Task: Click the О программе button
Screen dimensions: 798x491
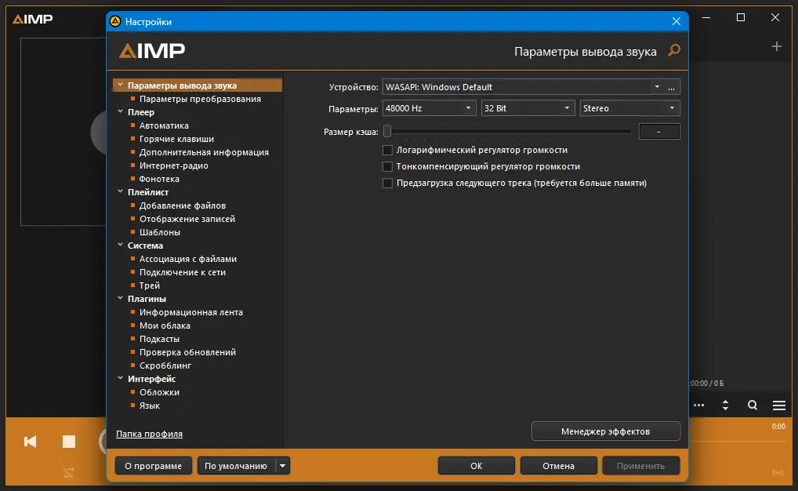Action: click(x=153, y=466)
